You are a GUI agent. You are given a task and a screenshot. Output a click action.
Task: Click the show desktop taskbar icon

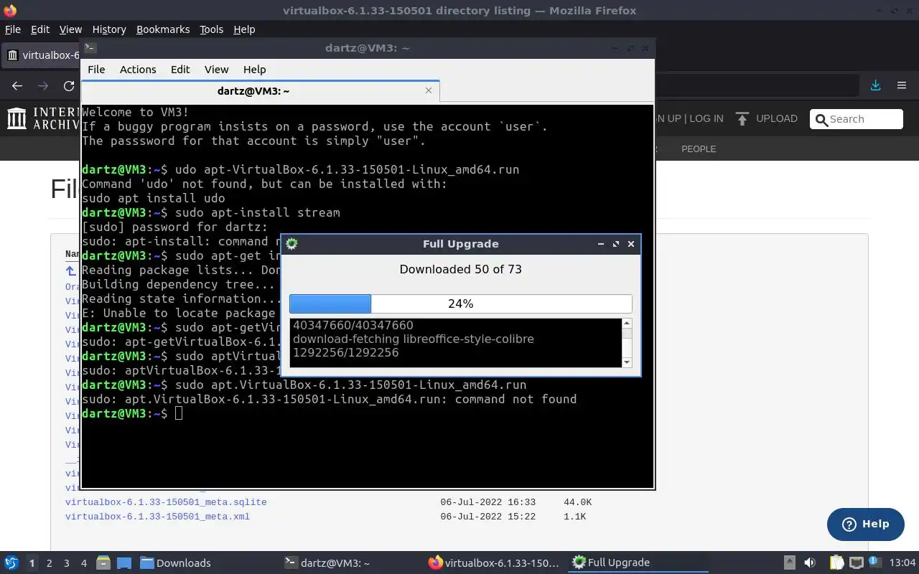point(123,563)
